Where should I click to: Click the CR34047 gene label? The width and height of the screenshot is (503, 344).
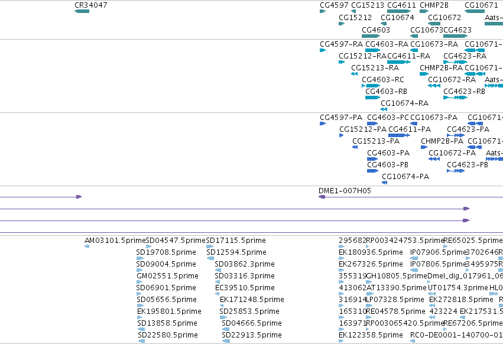91,5
